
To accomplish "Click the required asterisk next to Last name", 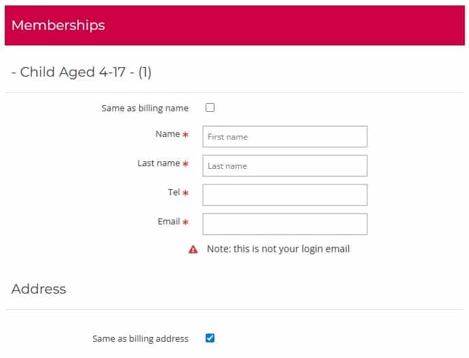I will point(185,164).
